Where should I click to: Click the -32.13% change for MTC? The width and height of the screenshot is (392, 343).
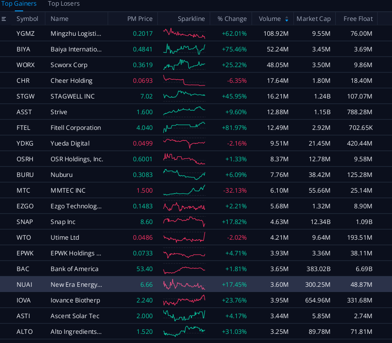pyautogui.click(x=235, y=190)
